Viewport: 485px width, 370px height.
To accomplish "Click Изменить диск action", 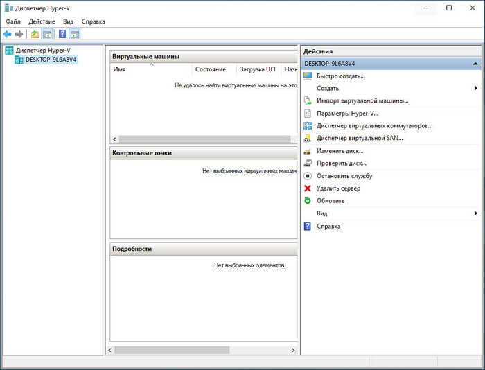I will click(x=340, y=151).
